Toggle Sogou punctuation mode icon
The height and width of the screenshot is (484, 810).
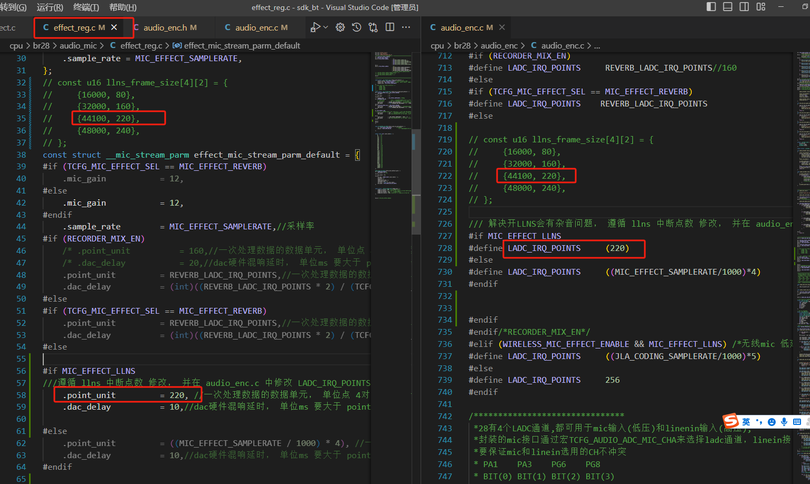tap(759, 422)
